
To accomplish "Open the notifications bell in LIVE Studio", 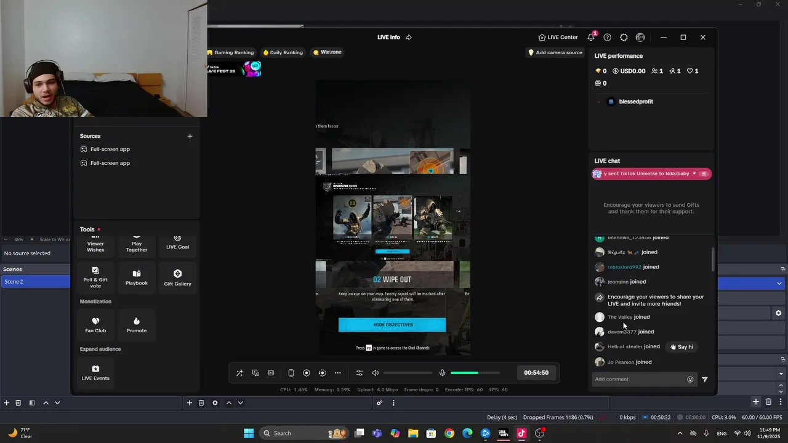I will point(591,37).
